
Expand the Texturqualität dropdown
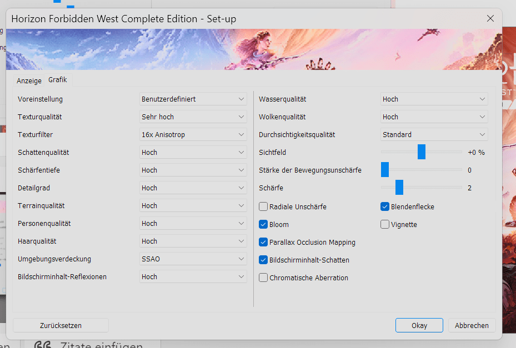(193, 117)
